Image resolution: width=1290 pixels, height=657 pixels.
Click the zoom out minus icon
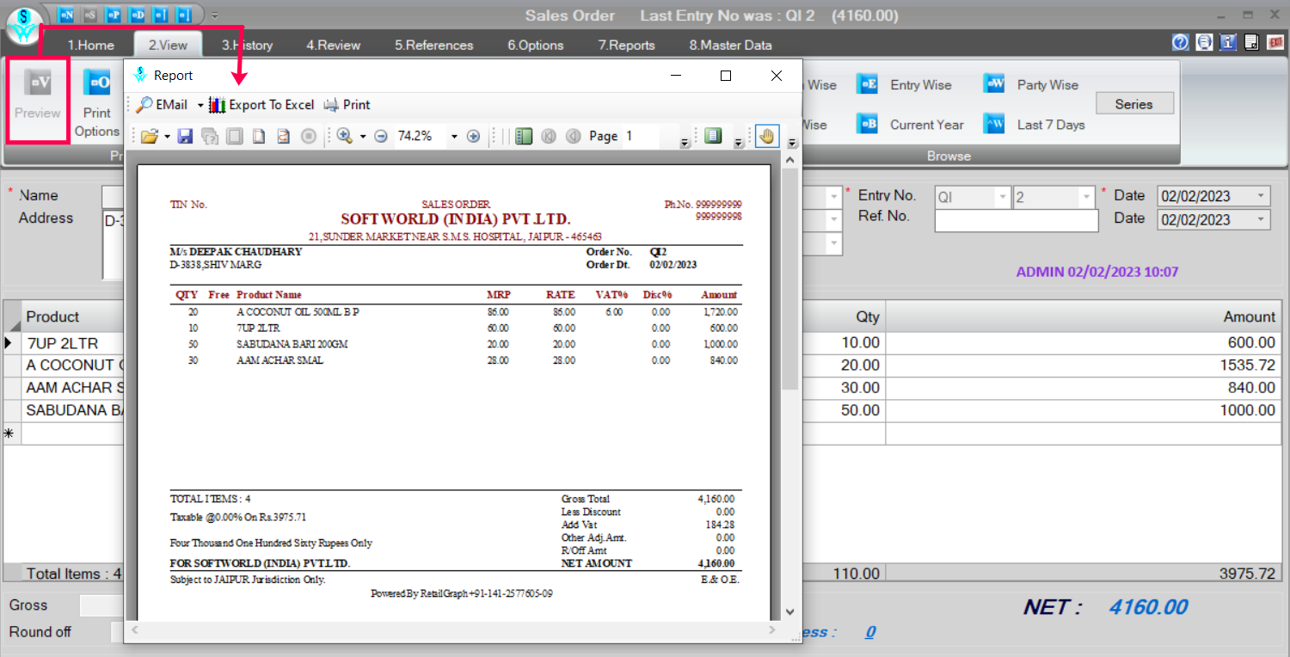click(x=381, y=136)
